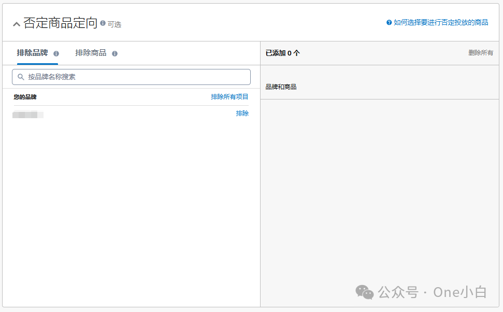
Task: Switch to the 排除商品 tab
Action: [91, 53]
